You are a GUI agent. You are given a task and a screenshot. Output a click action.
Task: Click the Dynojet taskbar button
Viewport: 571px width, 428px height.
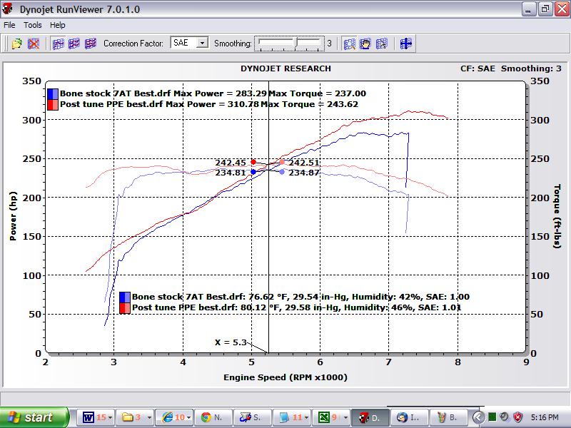[x=370, y=417]
